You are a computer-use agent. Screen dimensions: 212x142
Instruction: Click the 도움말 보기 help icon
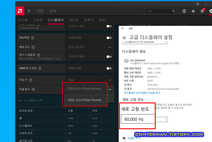point(124,138)
